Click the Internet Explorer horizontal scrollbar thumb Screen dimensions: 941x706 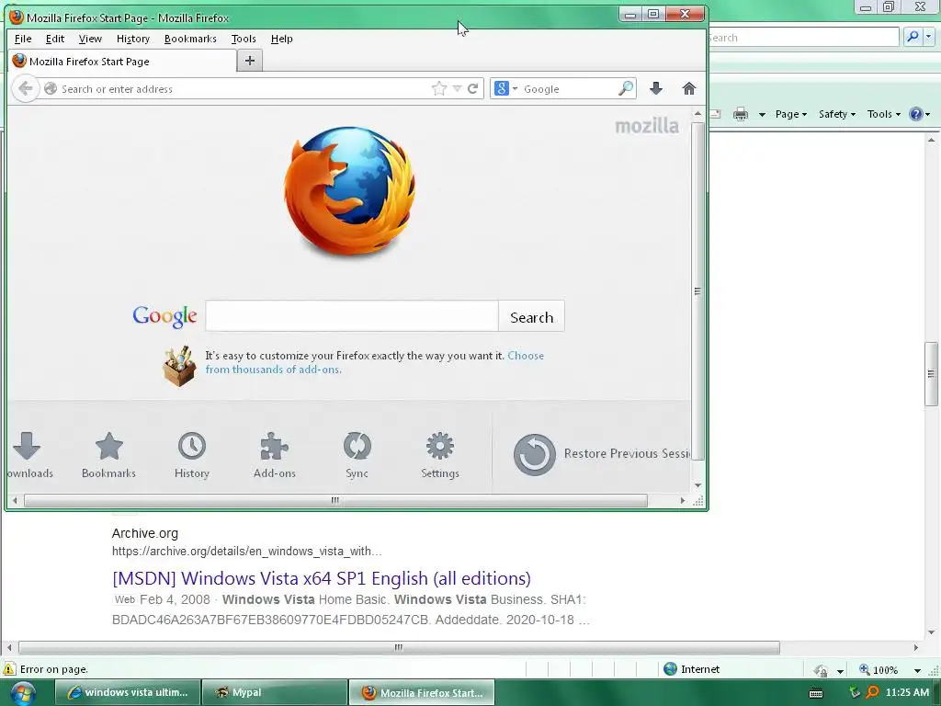click(x=399, y=647)
